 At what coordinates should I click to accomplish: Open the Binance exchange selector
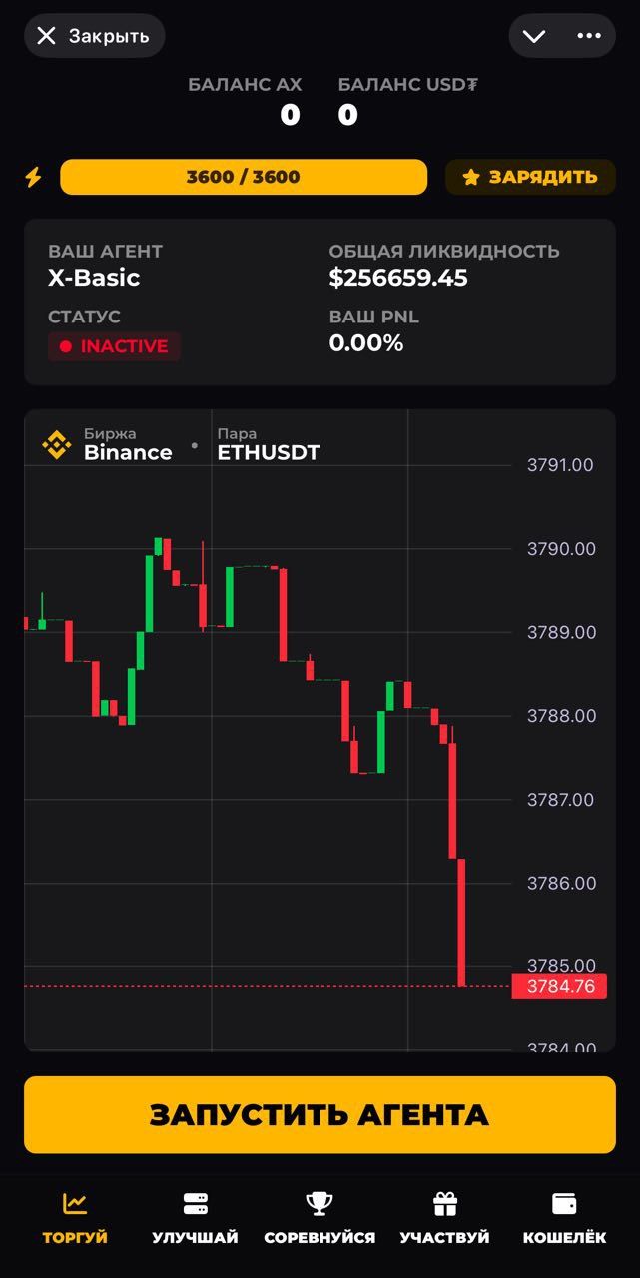127,444
